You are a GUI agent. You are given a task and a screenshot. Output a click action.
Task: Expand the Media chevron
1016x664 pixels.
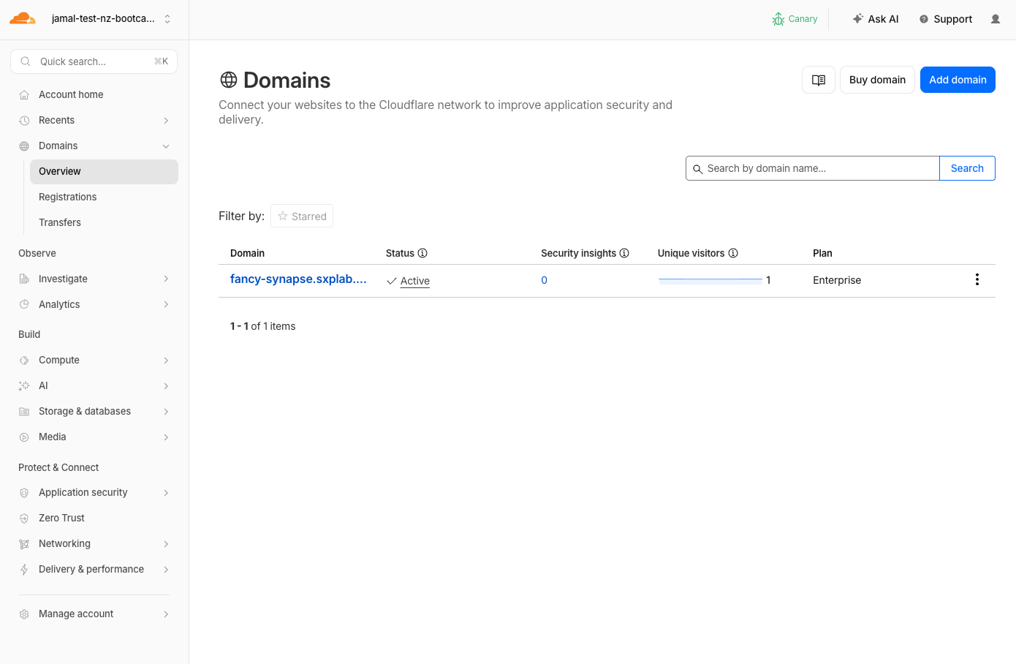click(166, 437)
